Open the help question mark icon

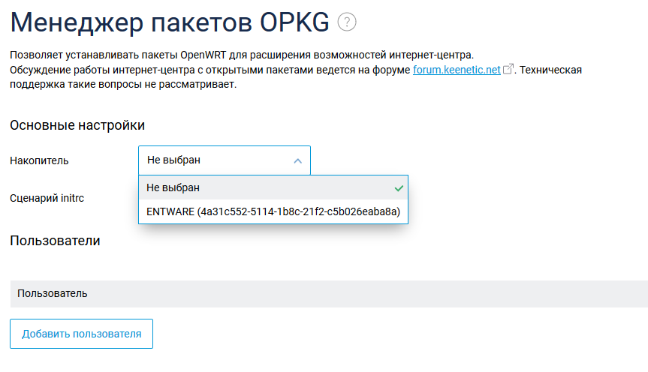[347, 22]
